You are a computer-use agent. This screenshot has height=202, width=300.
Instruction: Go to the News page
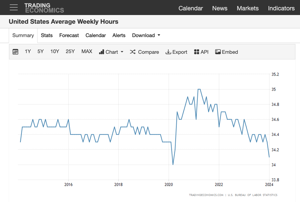coord(220,8)
